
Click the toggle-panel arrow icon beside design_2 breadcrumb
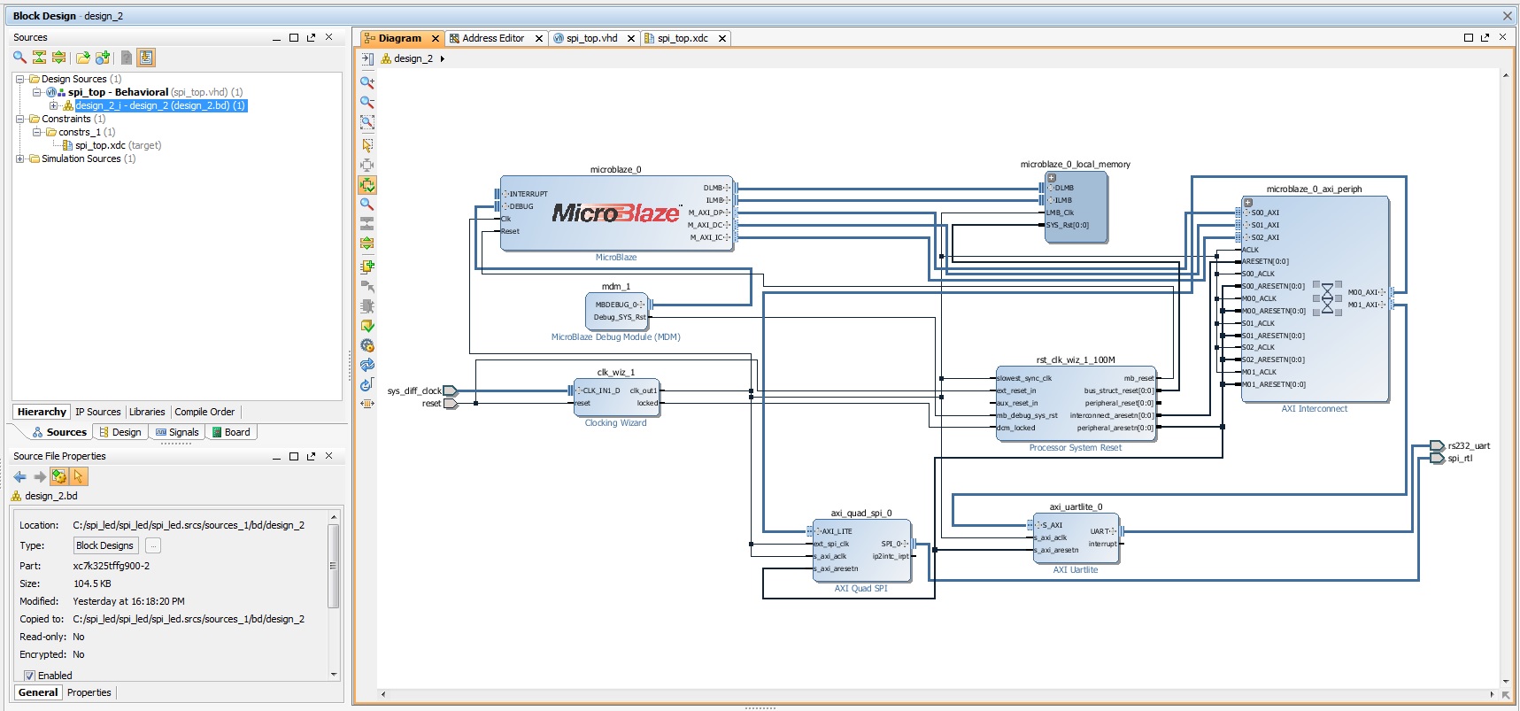367,58
